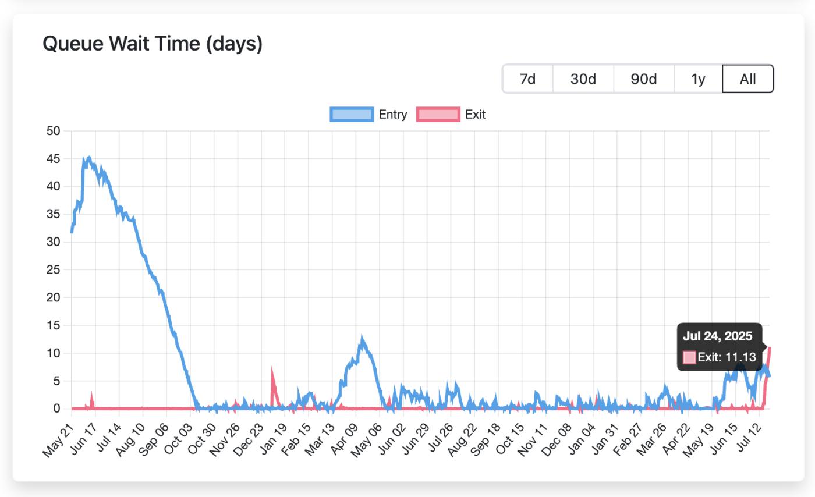Click the Entry peak around Apr 09
The width and height of the screenshot is (815, 497).
[x=362, y=339]
